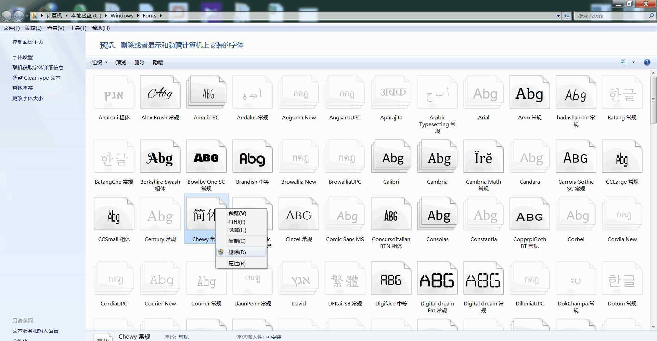Click the 预览 toolbar button
657x341 pixels.
(x=121, y=62)
